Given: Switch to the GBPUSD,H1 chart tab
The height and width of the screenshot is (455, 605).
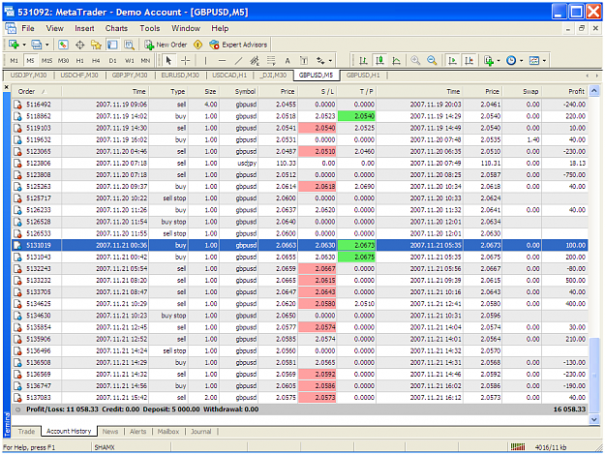Looking at the screenshot, I should point(363,75).
